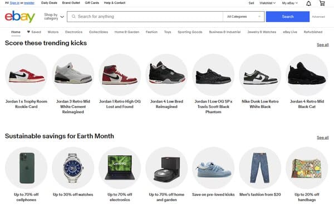Image resolution: width=334 pixels, height=209 pixels.
Task: Click 'Jordan 1 Retro High OG Lost and Found'
Action: (120, 104)
